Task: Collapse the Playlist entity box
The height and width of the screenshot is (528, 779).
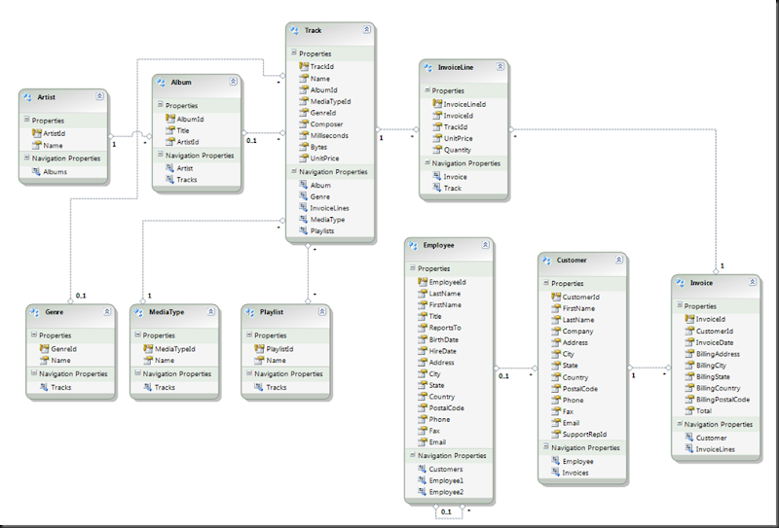Action: 322,311
